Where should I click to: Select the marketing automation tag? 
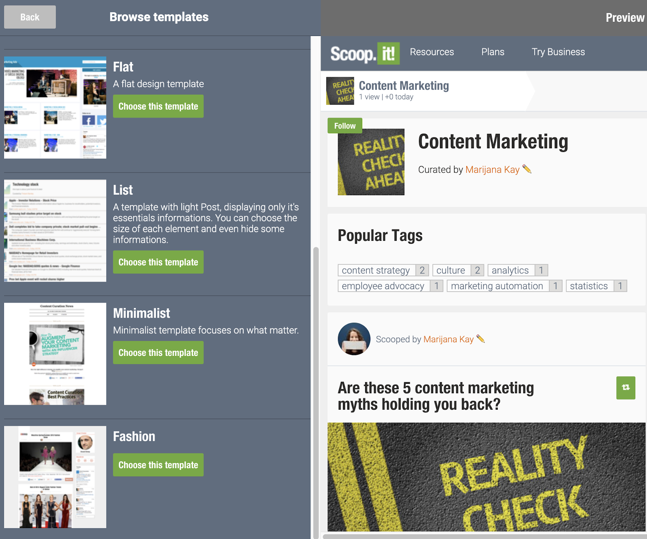(x=504, y=286)
